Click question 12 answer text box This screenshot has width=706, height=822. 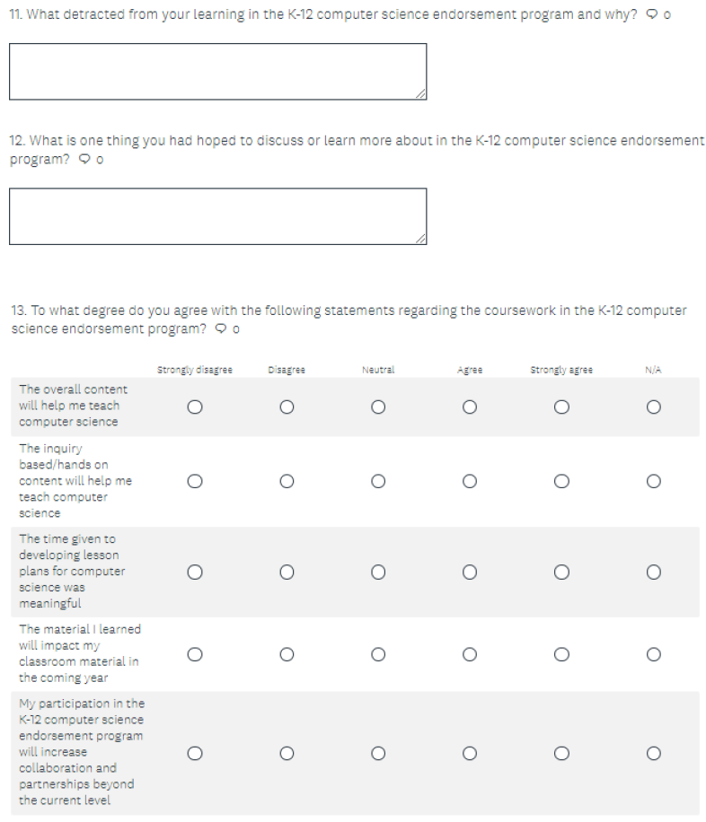tap(217, 216)
